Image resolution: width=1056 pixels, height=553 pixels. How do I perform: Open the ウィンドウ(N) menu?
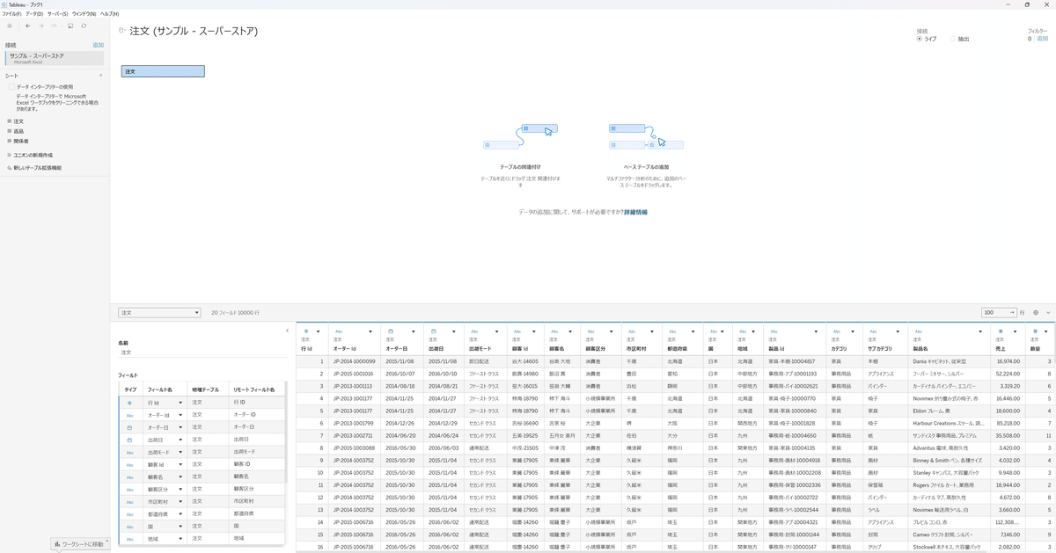(84, 14)
